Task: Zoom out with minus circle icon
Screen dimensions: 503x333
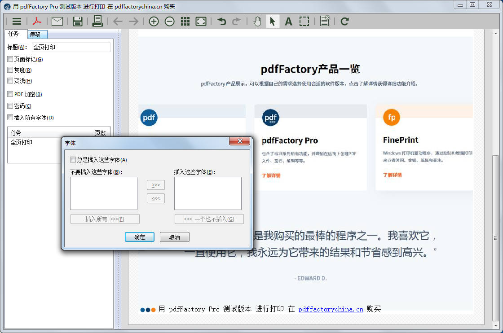Action: [169, 22]
